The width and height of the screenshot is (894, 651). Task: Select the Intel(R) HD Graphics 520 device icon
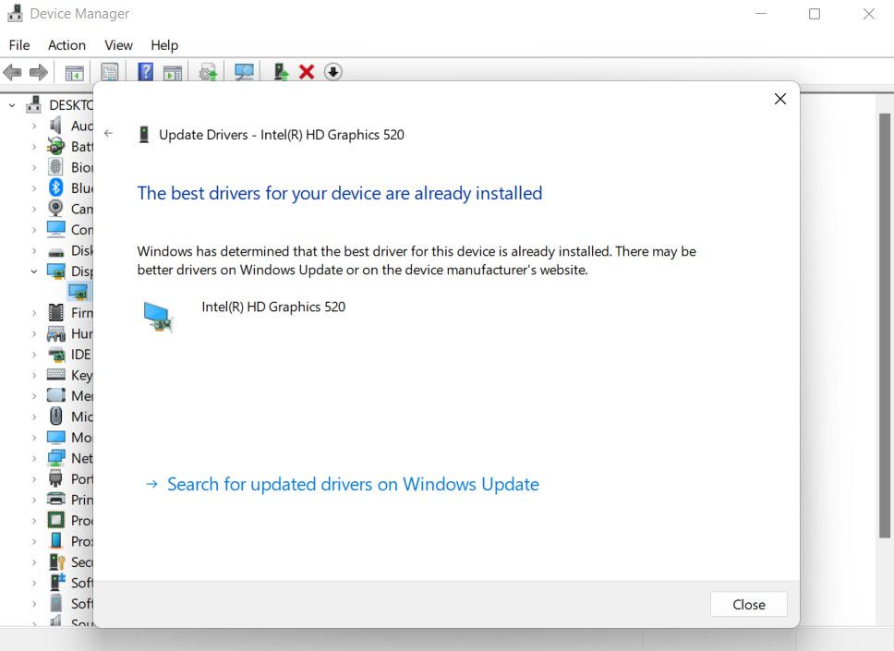pos(157,316)
